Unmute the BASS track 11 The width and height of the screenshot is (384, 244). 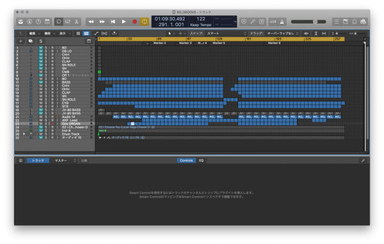tap(41, 82)
